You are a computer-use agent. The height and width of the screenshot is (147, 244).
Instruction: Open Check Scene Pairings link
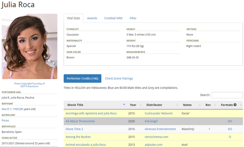(x=119, y=78)
